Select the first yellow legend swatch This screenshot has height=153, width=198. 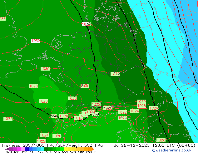coord(66,149)
